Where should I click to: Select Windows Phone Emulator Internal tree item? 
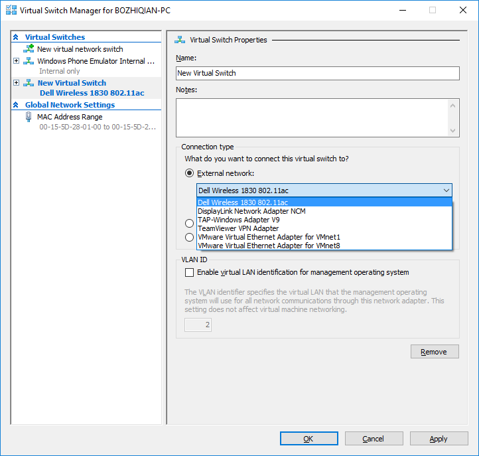(x=96, y=61)
